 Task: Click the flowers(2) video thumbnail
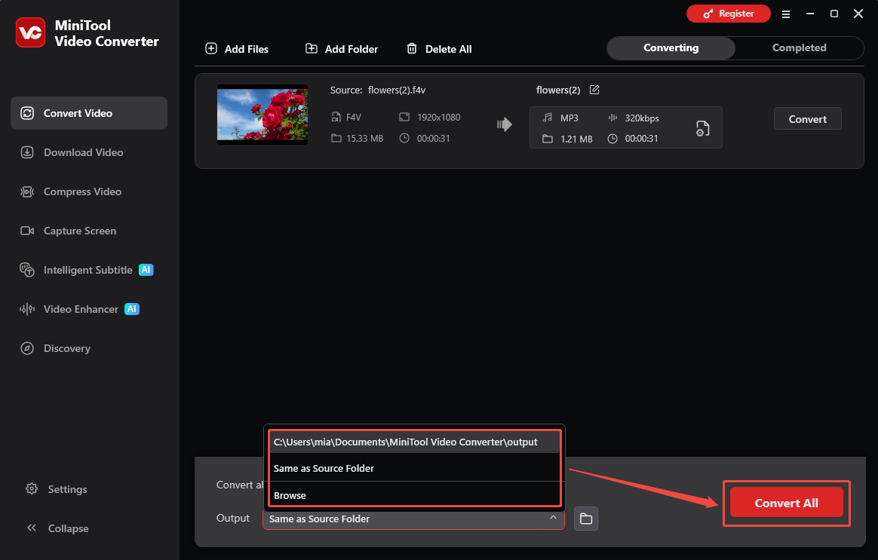coord(262,115)
